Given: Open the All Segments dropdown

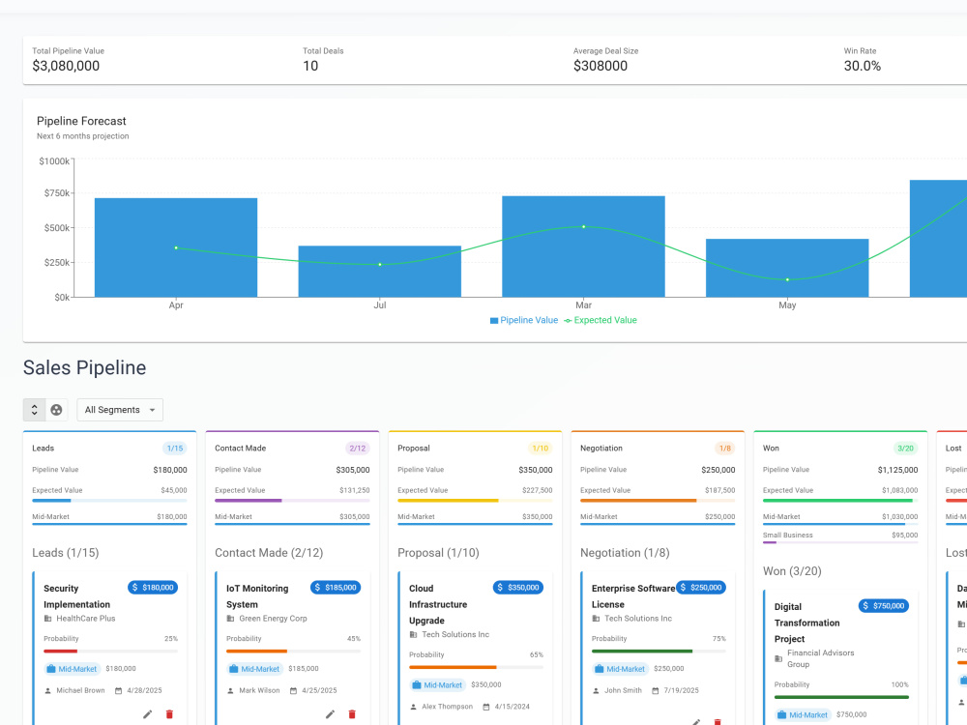Looking at the screenshot, I should click(120, 410).
